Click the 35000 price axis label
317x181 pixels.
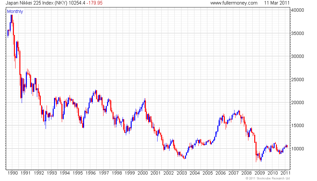pyautogui.click(x=297, y=33)
